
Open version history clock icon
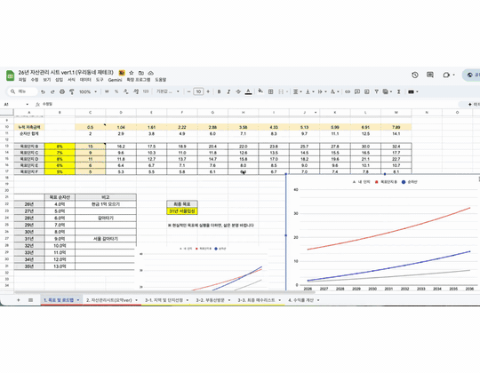point(415,75)
